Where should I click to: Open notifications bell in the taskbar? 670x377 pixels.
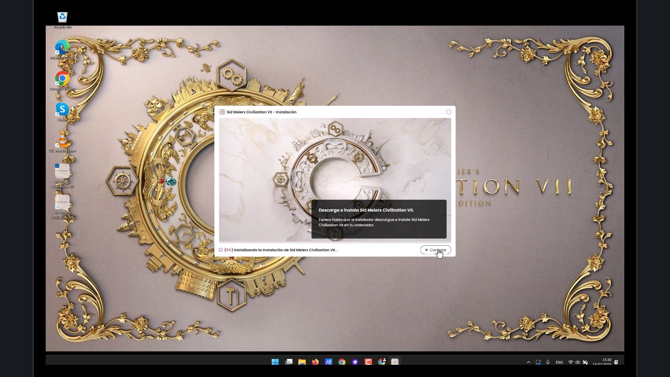(616, 362)
